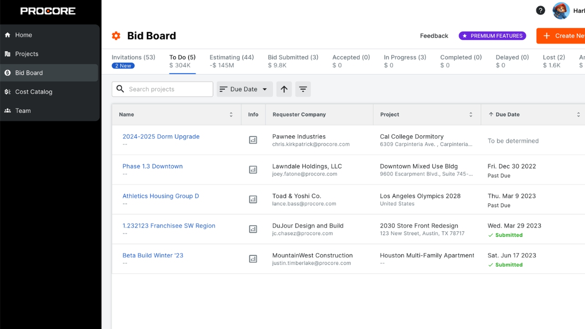Click chris.kirkpatrick@procore.com email
The height and width of the screenshot is (329, 585).
311,144
